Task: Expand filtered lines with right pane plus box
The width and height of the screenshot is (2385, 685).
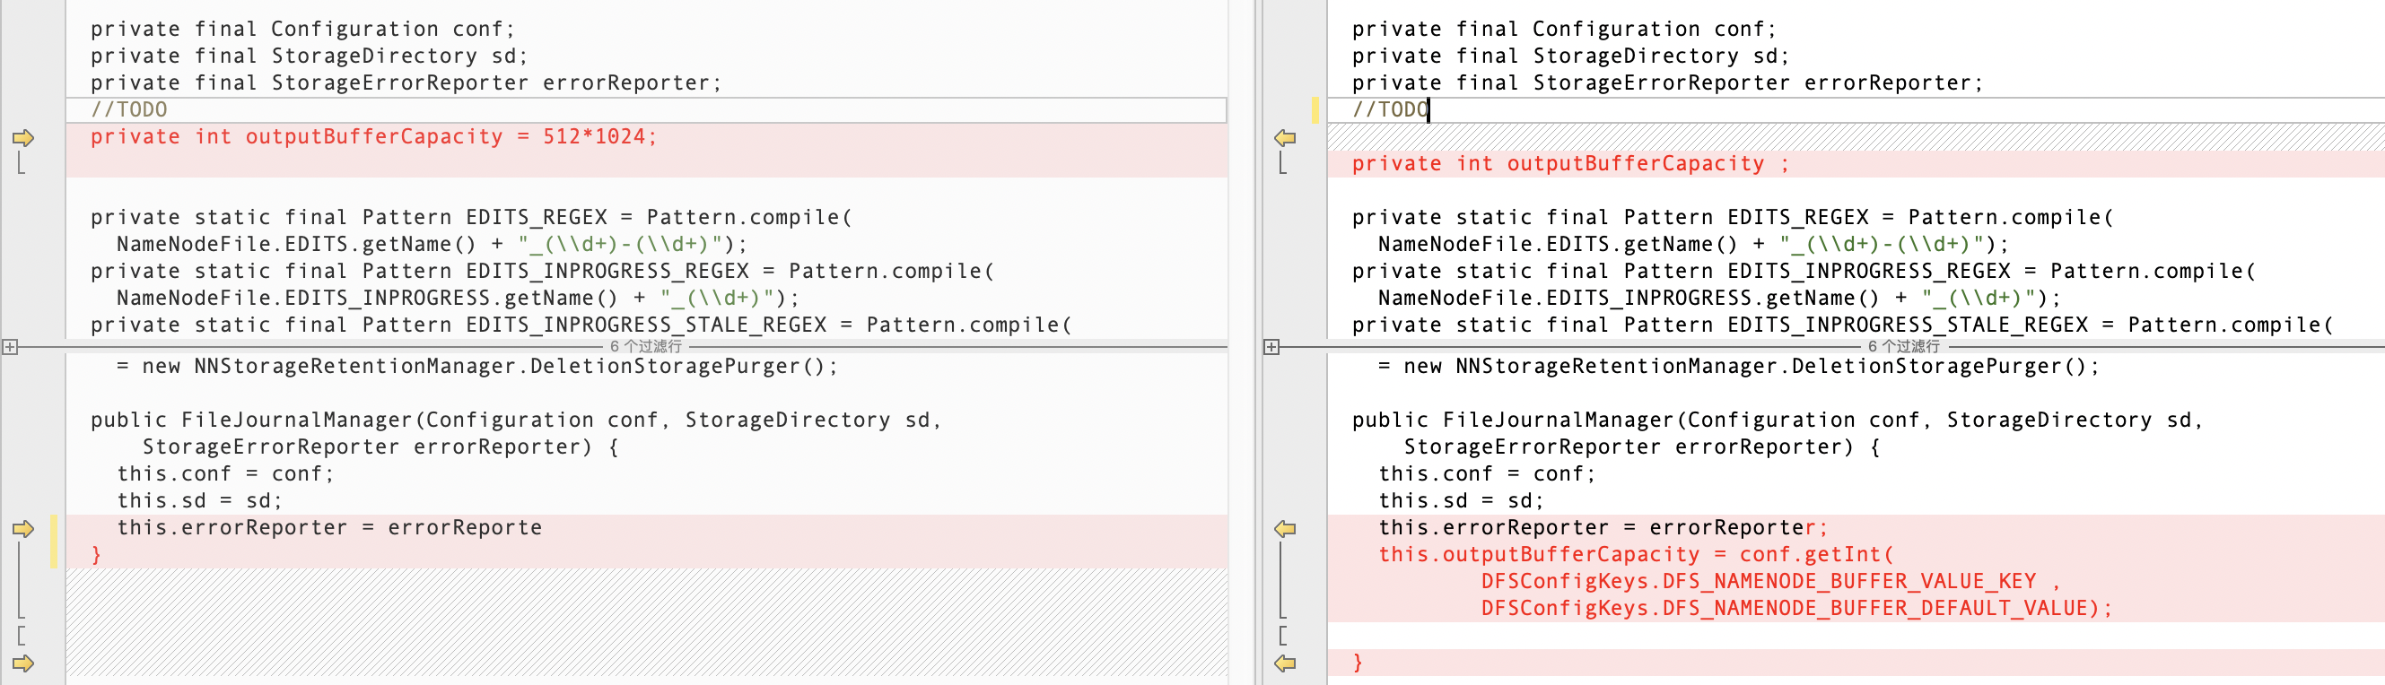Action: 1271,347
